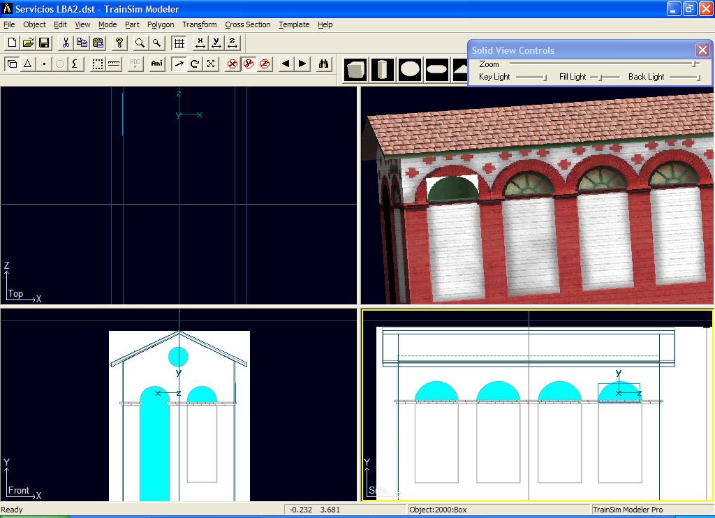
Task: Select the Cylinder primitive shape icon
Action: tap(383, 70)
